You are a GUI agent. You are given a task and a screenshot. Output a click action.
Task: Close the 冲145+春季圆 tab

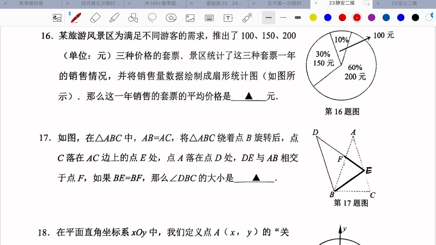click(129, 3)
